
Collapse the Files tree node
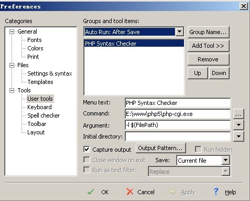point(12,65)
